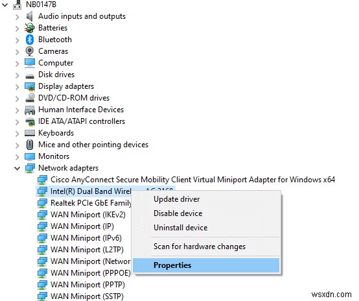Select the Realtek PCIe GbE Family entry

91,203
